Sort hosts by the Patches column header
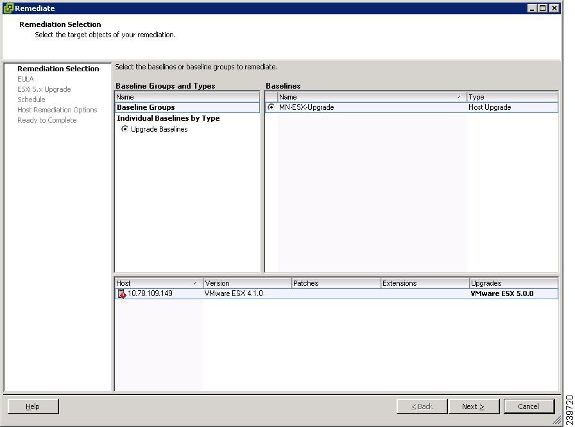575x427 pixels. 336,283
